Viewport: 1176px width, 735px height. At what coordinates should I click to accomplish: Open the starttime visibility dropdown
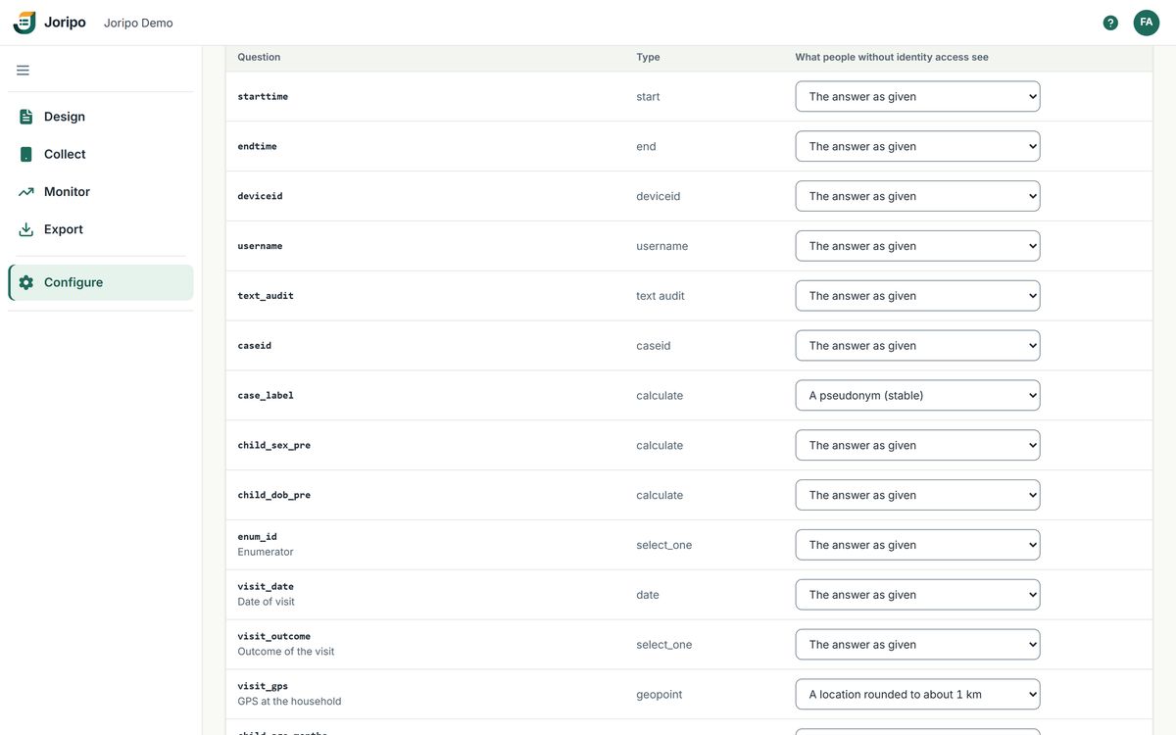tap(917, 96)
